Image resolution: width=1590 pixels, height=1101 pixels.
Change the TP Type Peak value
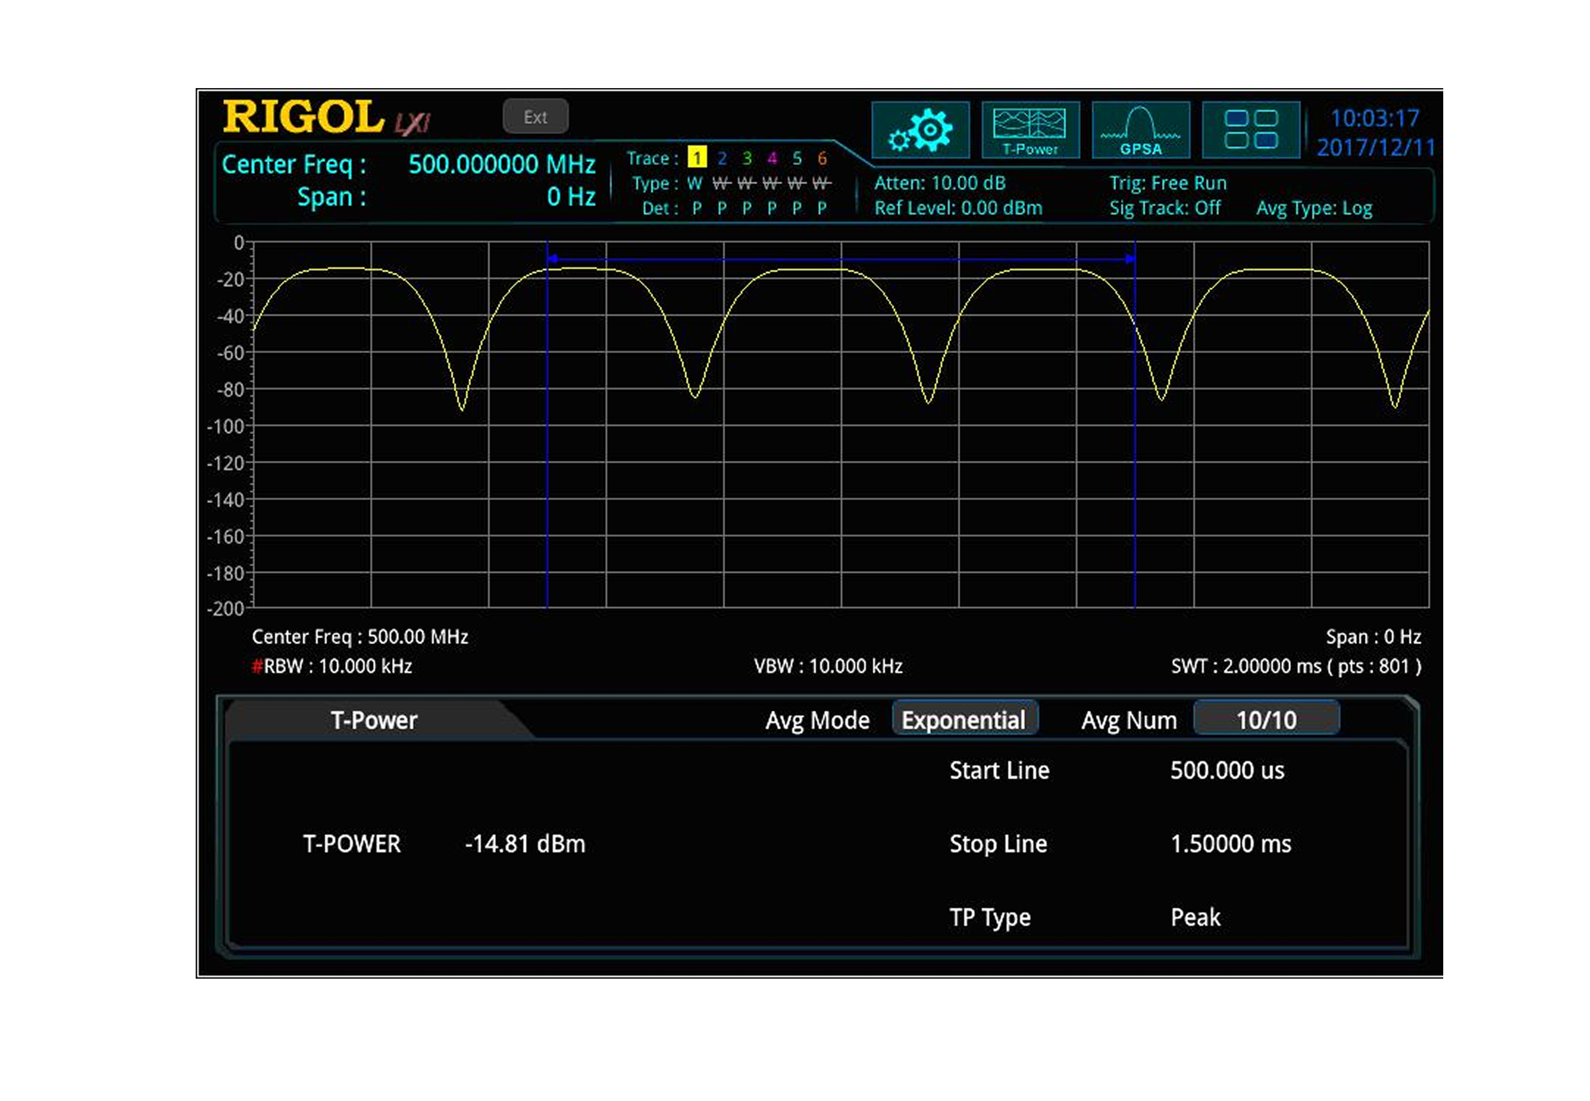tap(1194, 917)
